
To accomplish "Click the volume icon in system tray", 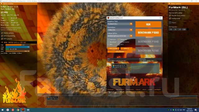I will click(181, 110).
